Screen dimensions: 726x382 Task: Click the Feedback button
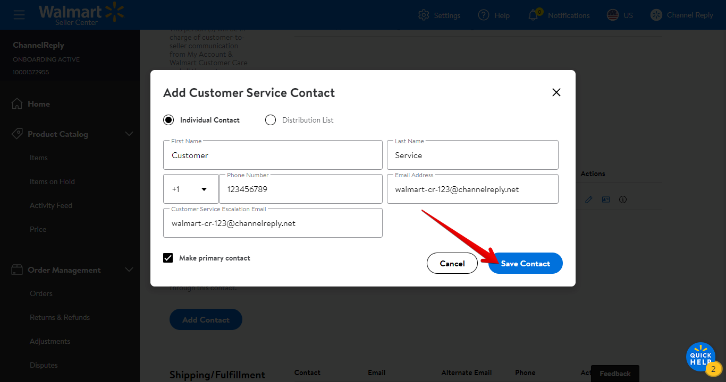point(615,374)
